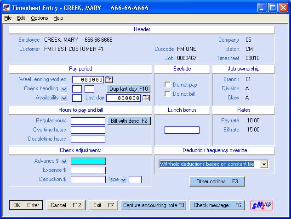This screenshot has height=219, width=291.
Task: Open calendar picker beside Last day field
Action: (146, 98)
